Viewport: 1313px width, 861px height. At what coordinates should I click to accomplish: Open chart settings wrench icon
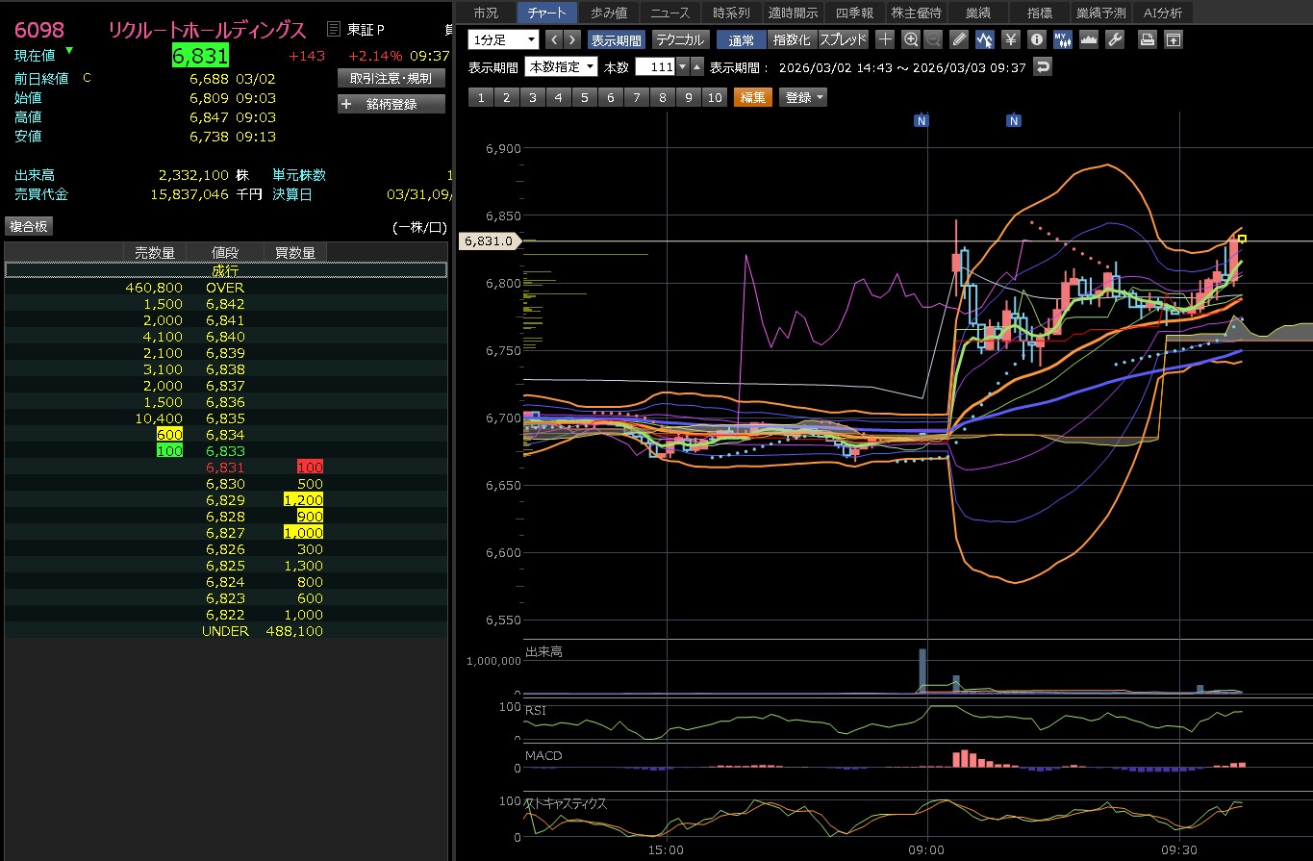[x=1115, y=39]
